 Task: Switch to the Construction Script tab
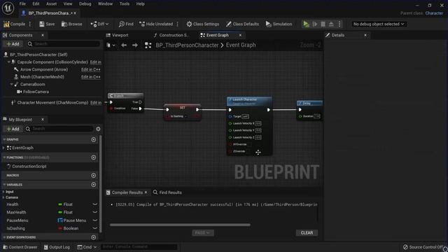[x=171, y=36]
